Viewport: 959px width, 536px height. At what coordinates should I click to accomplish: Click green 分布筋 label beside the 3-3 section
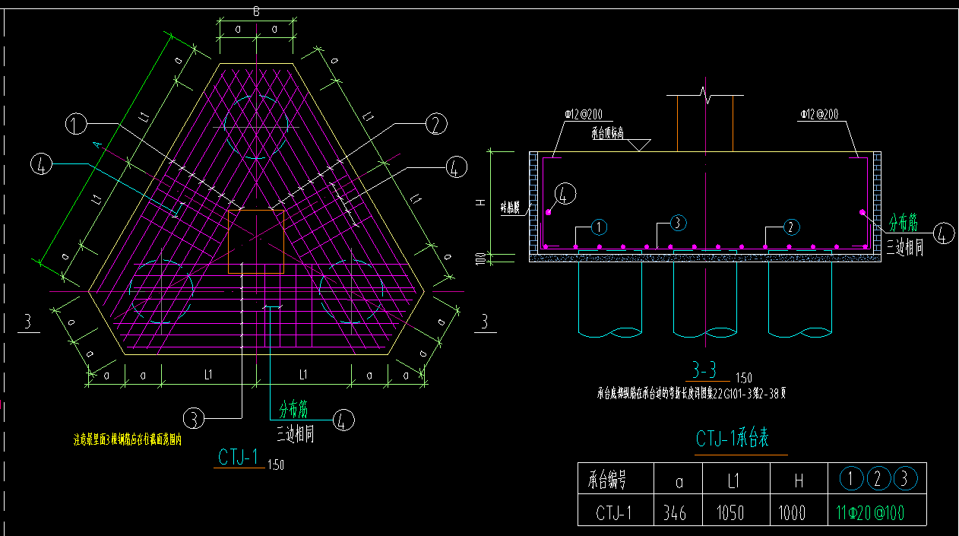tap(904, 223)
